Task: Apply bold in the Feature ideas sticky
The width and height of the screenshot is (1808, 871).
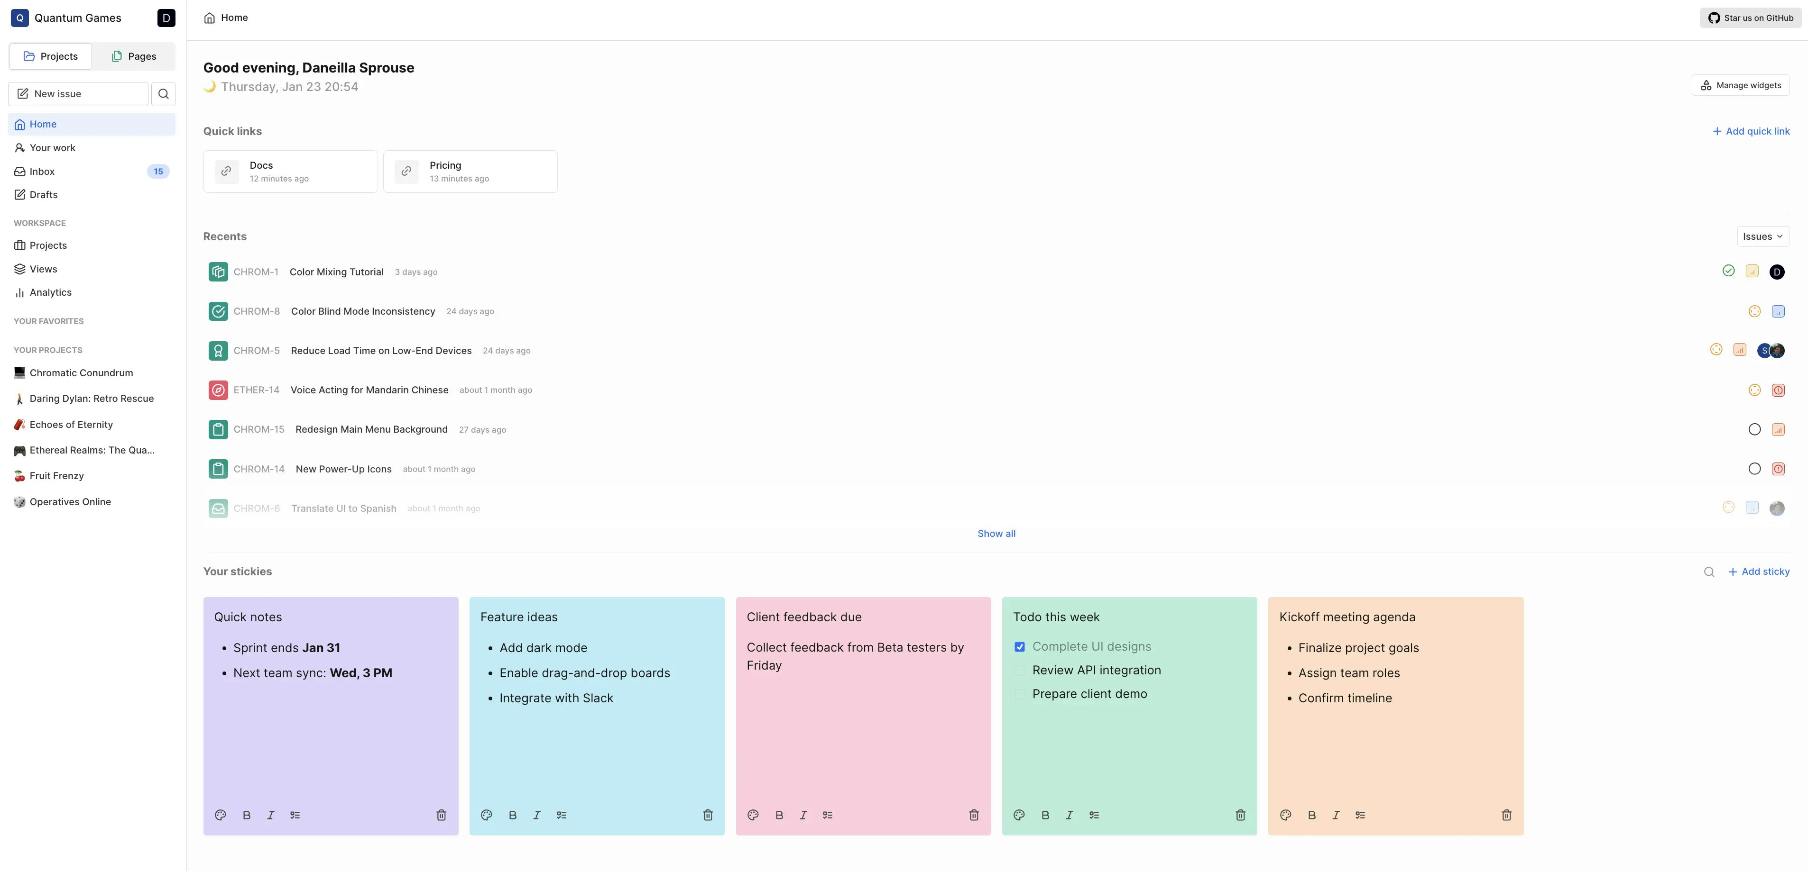Action: (x=512, y=815)
